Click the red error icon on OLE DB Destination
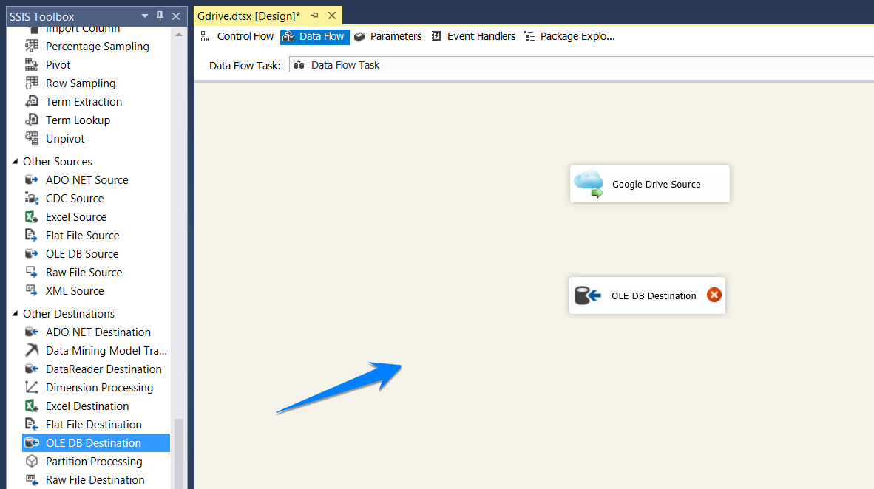Screen dimensions: 874x489 (714, 295)
